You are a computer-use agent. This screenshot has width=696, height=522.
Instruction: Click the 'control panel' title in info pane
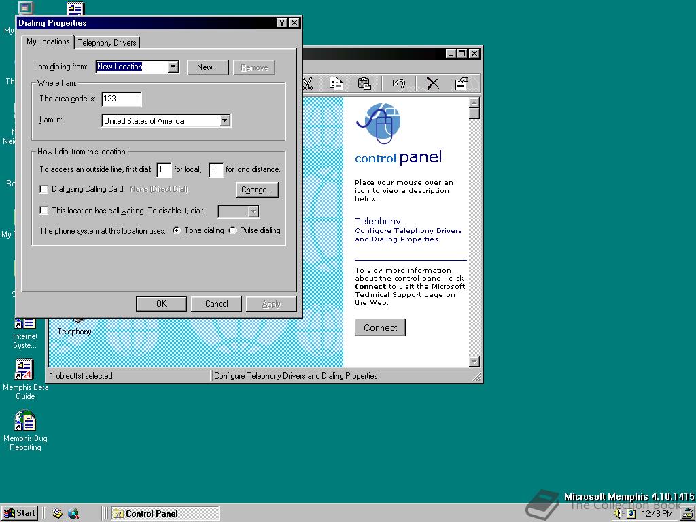[x=398, y=157]
